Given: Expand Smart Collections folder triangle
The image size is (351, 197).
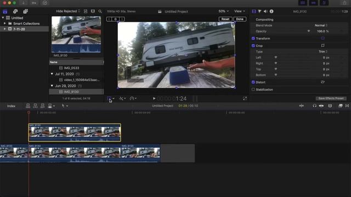Looking at the screenshot, I should tap(5, 23).
